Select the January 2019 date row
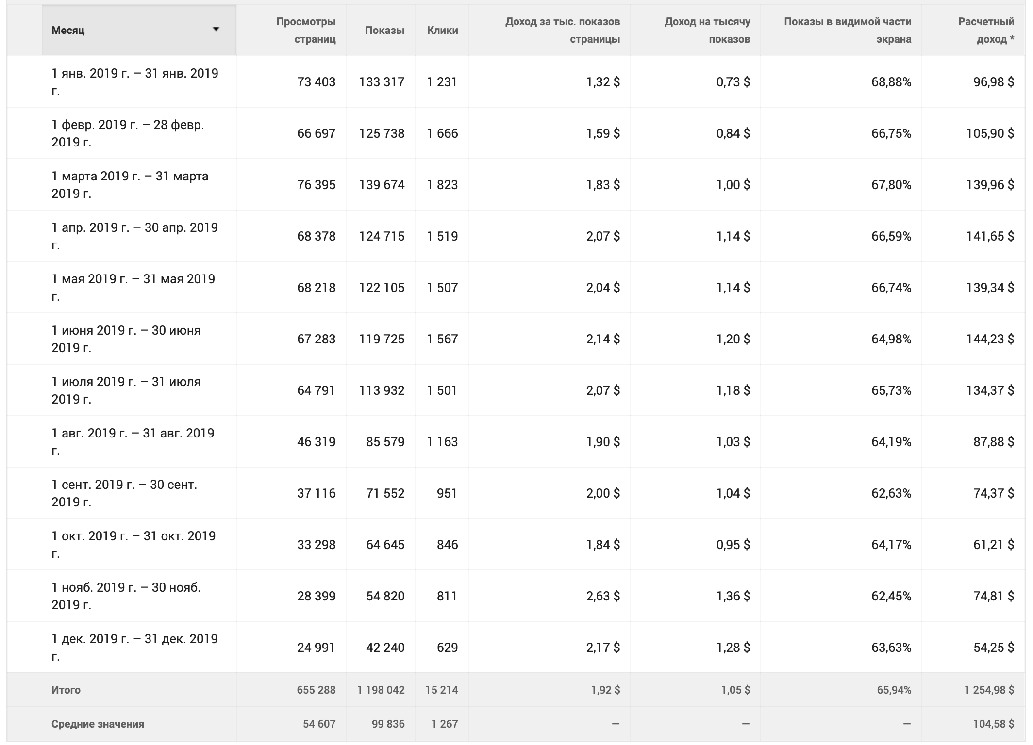Image resolution: width=1033 pixels, height=745 pixels. pyautogui.click(x=135, y=82)
